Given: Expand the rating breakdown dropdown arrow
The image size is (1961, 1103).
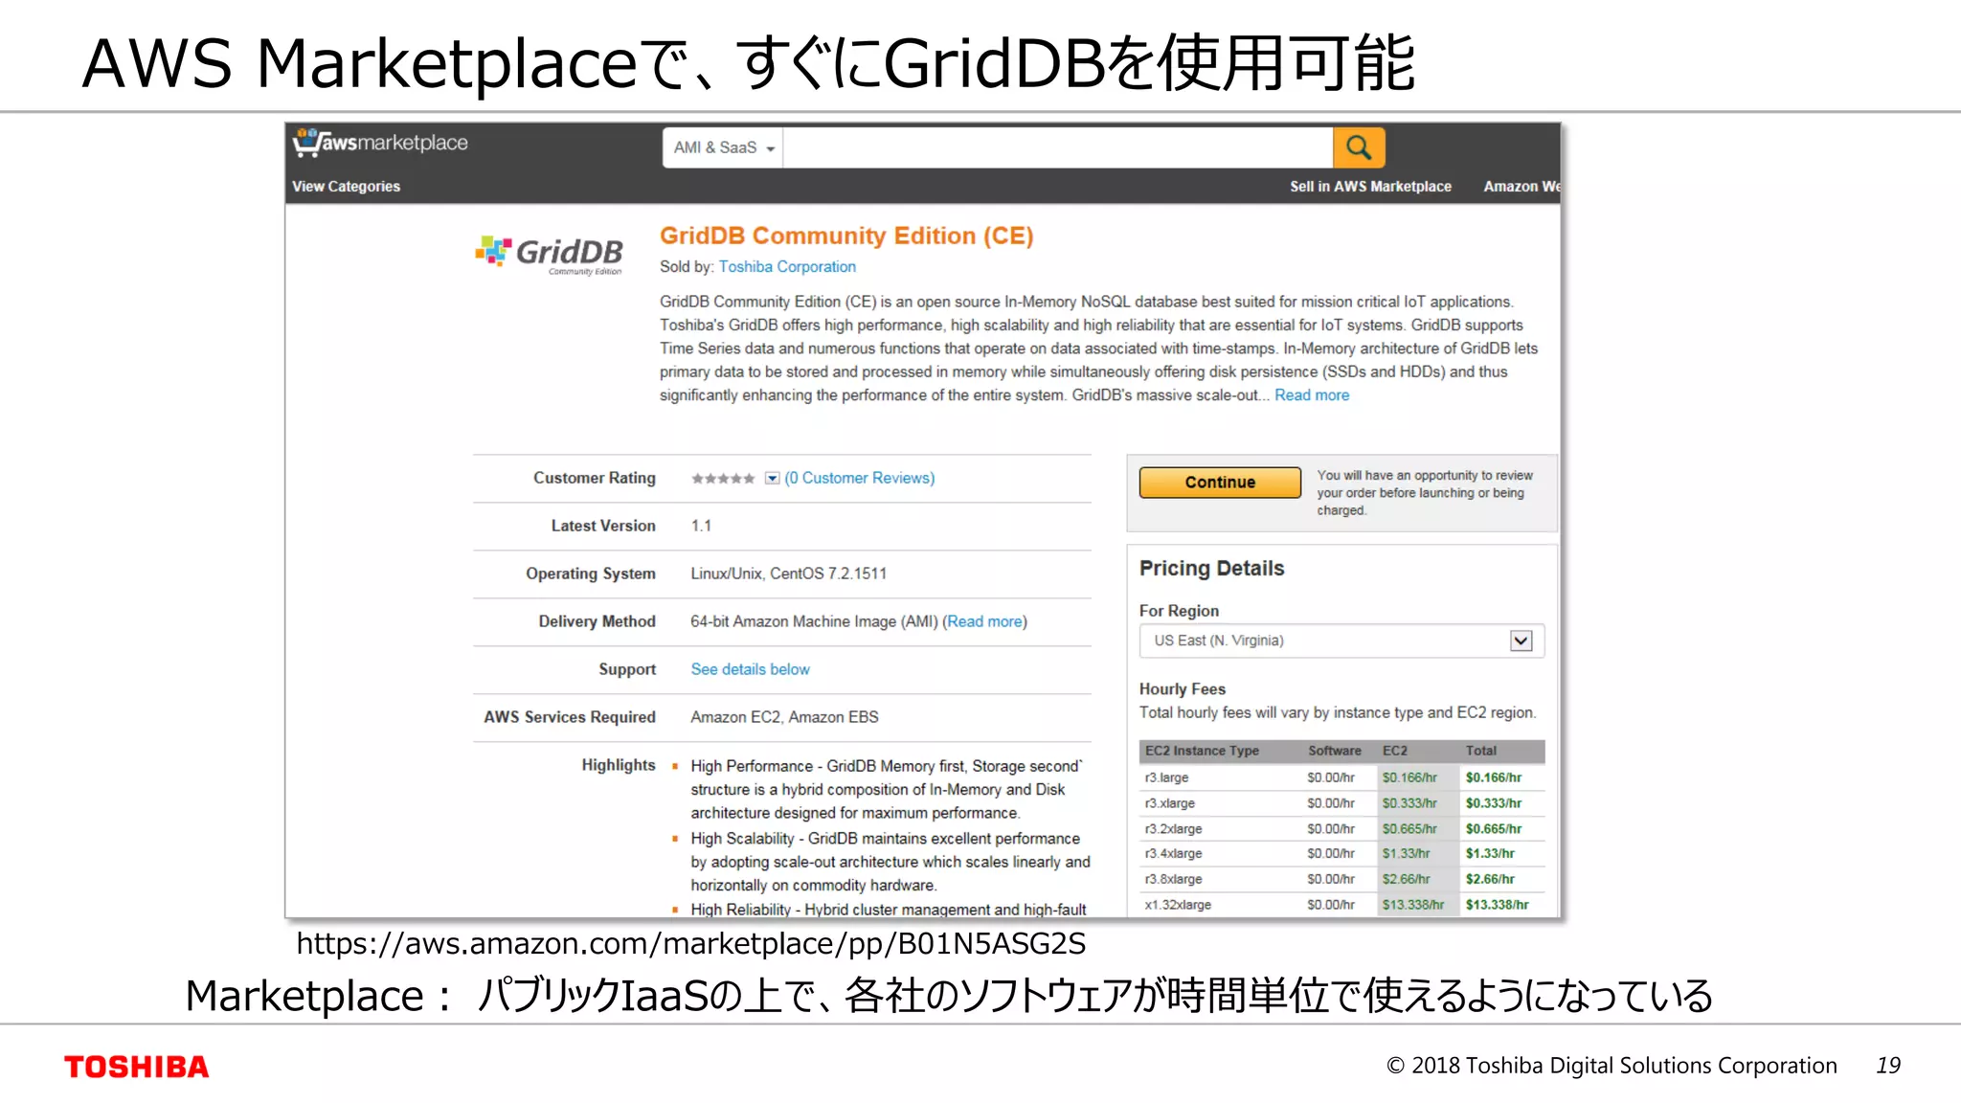Looking at the screenshot, I should [x=772, y=478].
